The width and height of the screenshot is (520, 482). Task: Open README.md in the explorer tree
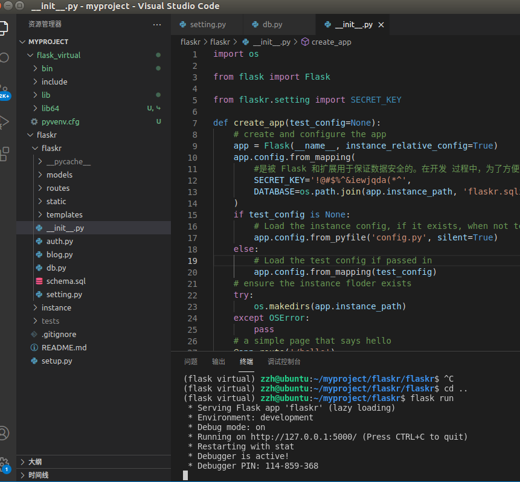pos(94,348)
